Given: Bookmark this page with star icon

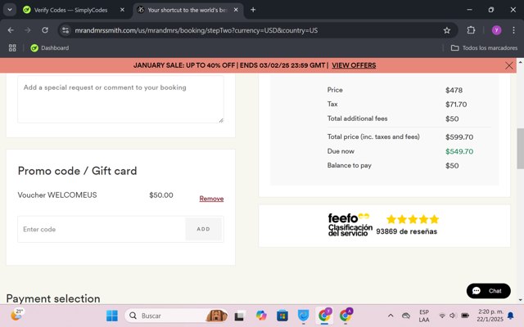Looking at the screenshot, I should [447, 30].
